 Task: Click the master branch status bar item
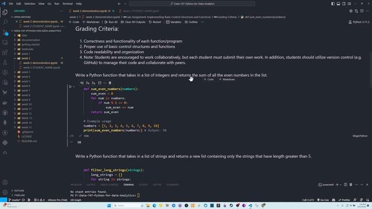(14, 200)
